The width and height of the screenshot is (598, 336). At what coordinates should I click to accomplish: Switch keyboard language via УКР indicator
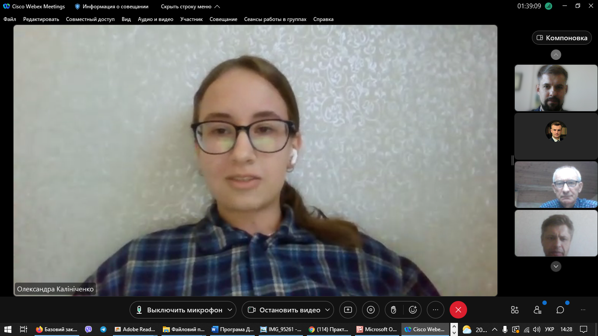549,329
